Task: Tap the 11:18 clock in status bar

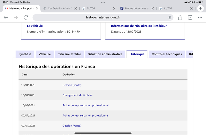Action: click(5, 2)
